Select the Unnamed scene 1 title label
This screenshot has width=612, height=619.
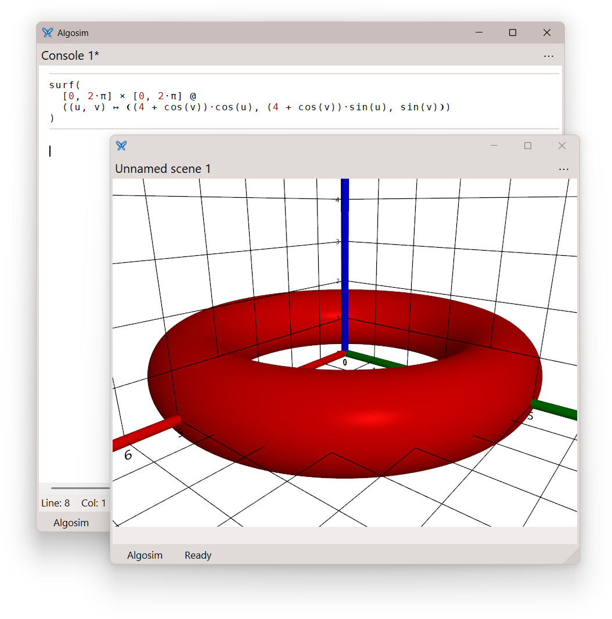tap(163, 169)
